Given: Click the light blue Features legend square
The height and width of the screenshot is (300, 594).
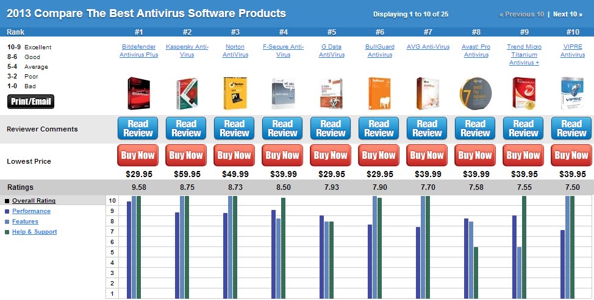Looking at the screenshot, I should 7,222.
